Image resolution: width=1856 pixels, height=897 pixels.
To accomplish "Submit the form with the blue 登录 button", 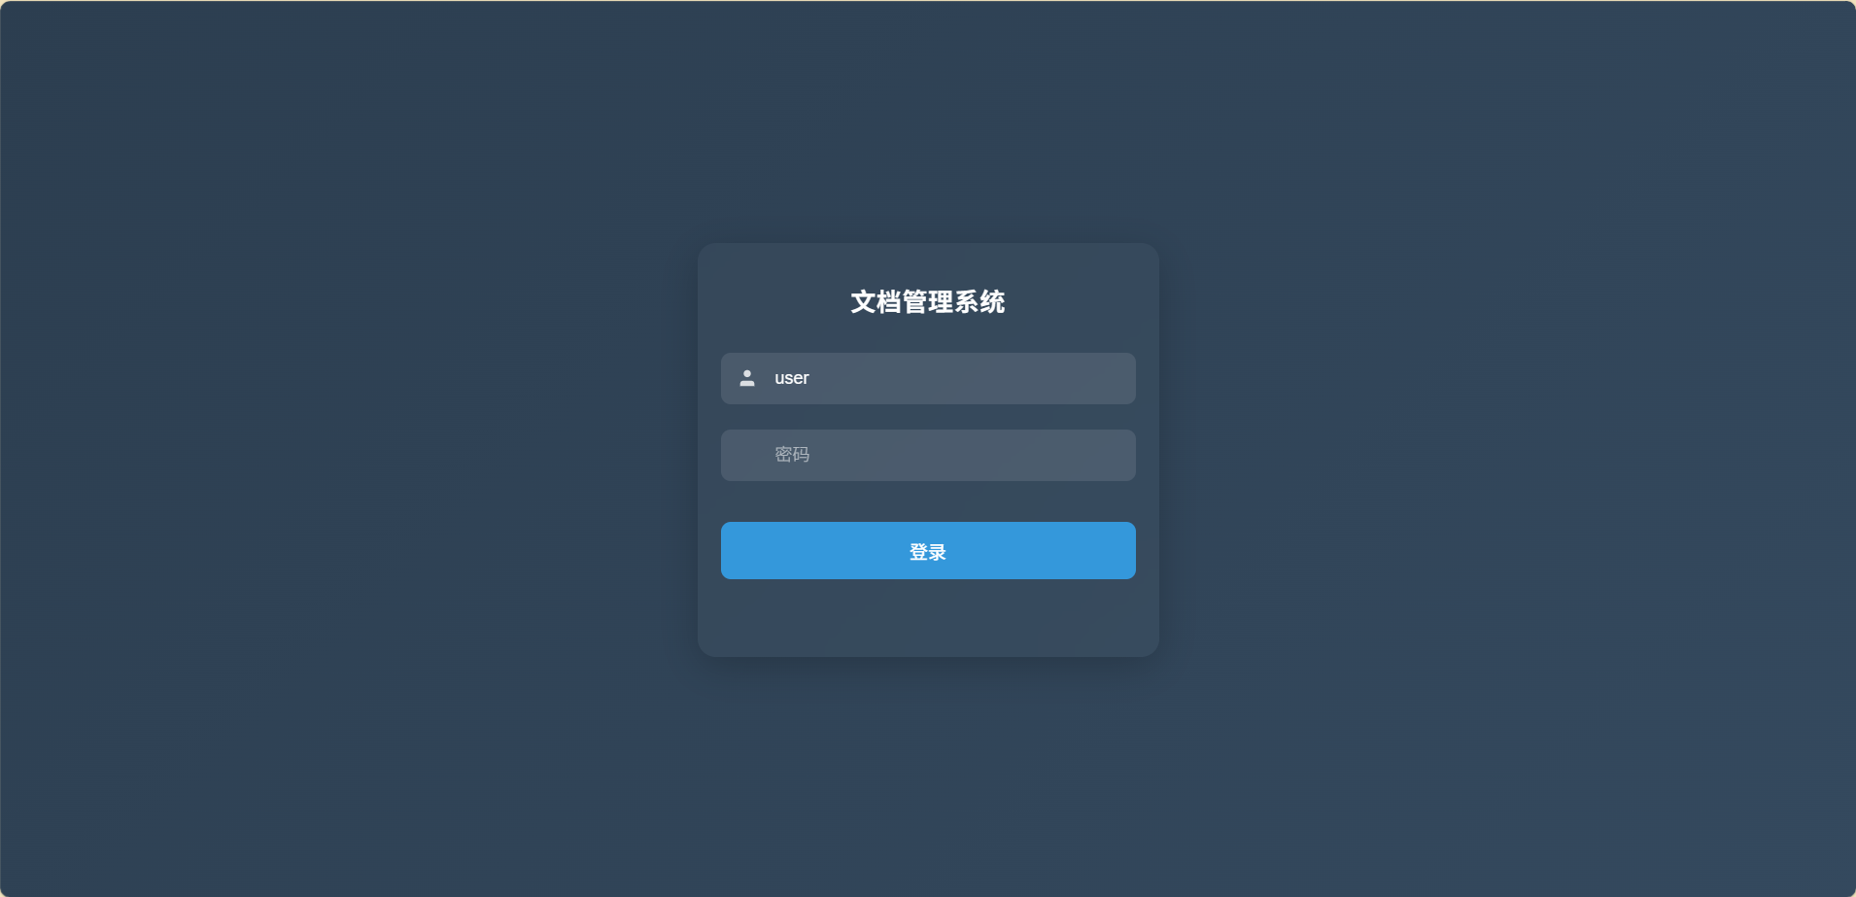I will click(928, 550).
